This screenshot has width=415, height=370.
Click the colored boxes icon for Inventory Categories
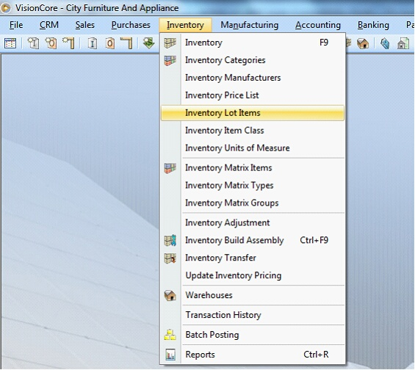[170, 60]
